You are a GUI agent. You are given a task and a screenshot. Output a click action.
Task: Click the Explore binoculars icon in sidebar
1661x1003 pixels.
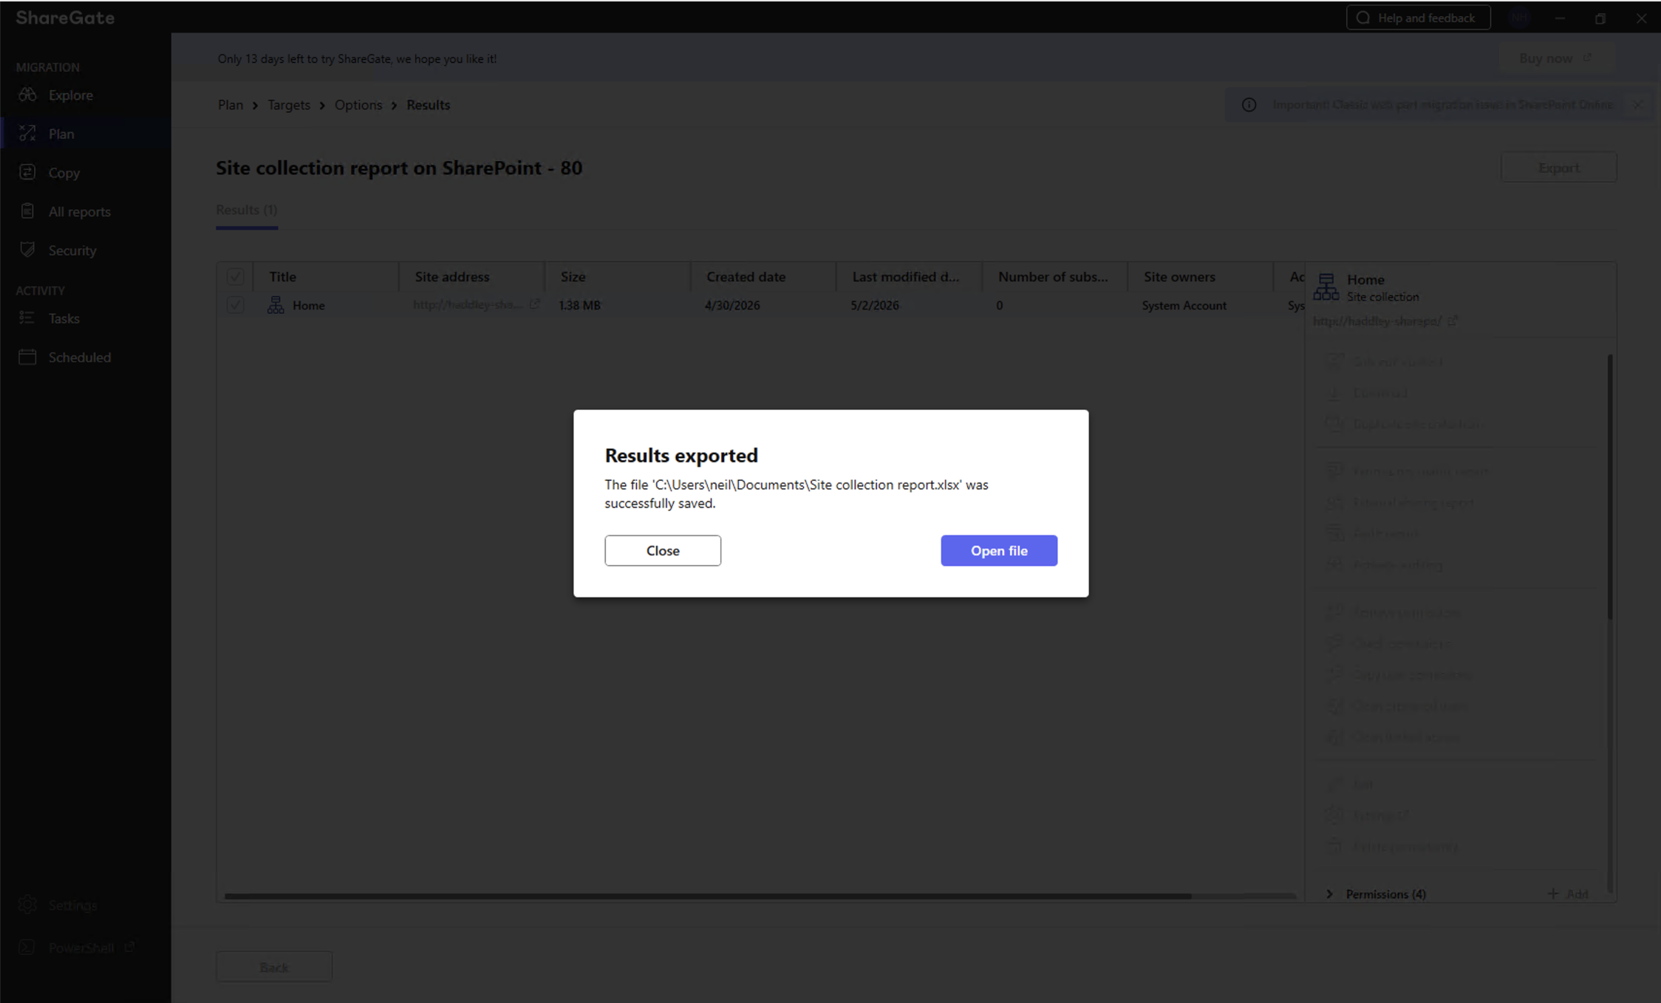(x=27, y=95)
